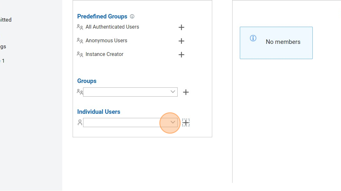Screen dimensions: 341x191
Task: Select the Instance Creator label
Action: click(x=104, y=54)
